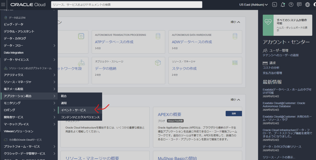Expand the ロギング submenu

(54, 110)
